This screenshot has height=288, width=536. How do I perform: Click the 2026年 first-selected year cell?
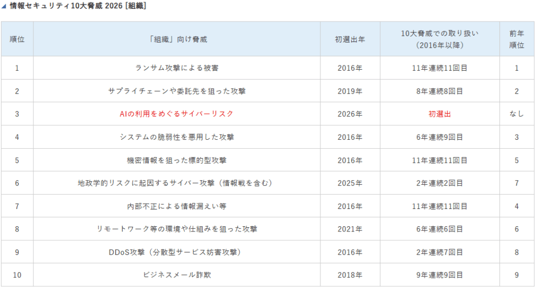point(350,114)
